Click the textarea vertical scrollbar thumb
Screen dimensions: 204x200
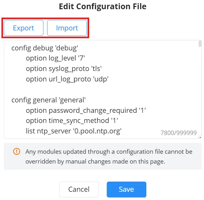click(200, 44)
